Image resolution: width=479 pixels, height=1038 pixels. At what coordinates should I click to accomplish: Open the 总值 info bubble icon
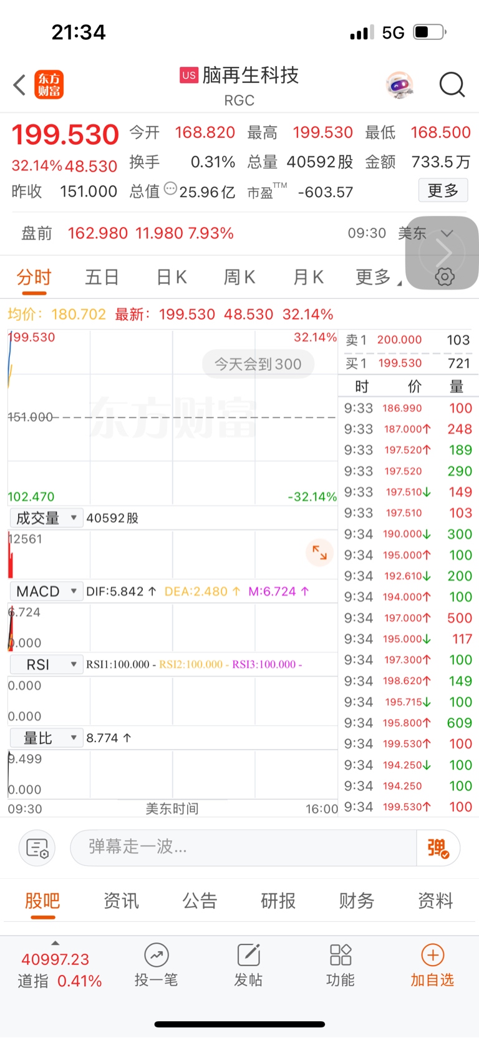tap(170, 189)
